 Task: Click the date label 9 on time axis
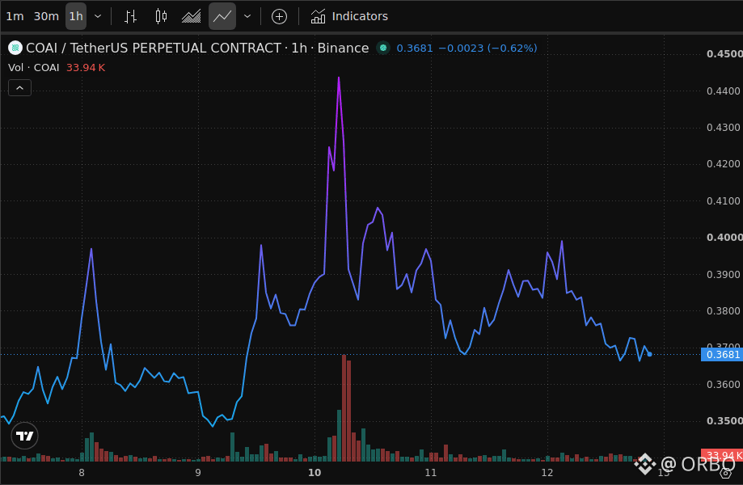197,472
